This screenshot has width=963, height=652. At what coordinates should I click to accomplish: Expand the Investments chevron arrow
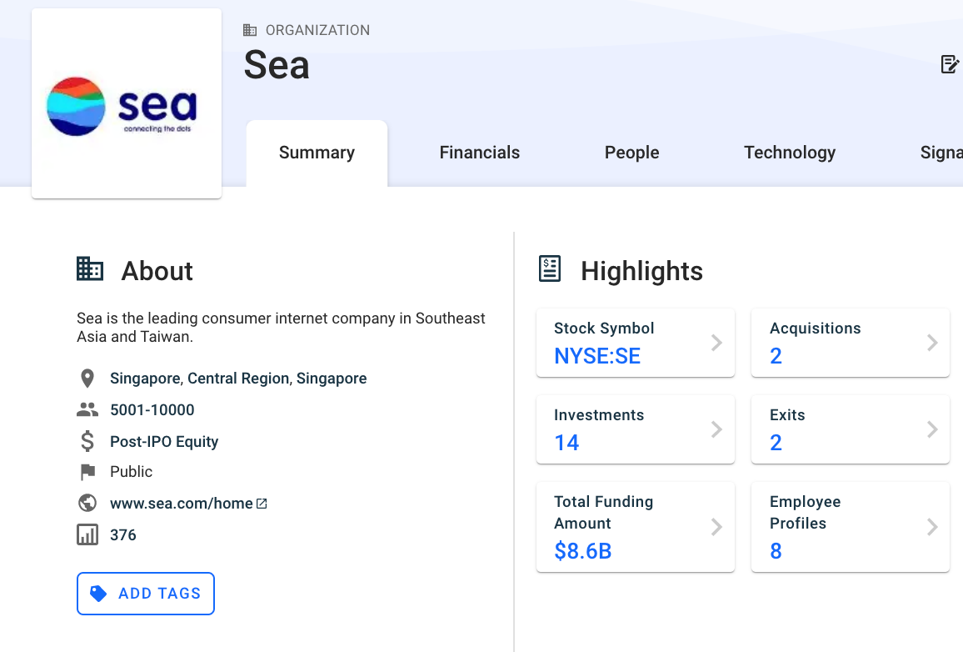[x=716, y=429]
